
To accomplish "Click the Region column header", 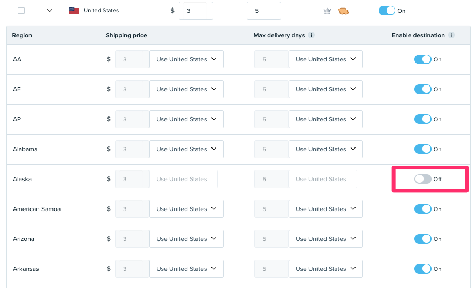I will click(x=22, y=35).
